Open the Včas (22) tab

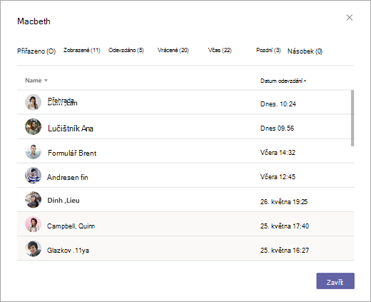click(220, 50)
